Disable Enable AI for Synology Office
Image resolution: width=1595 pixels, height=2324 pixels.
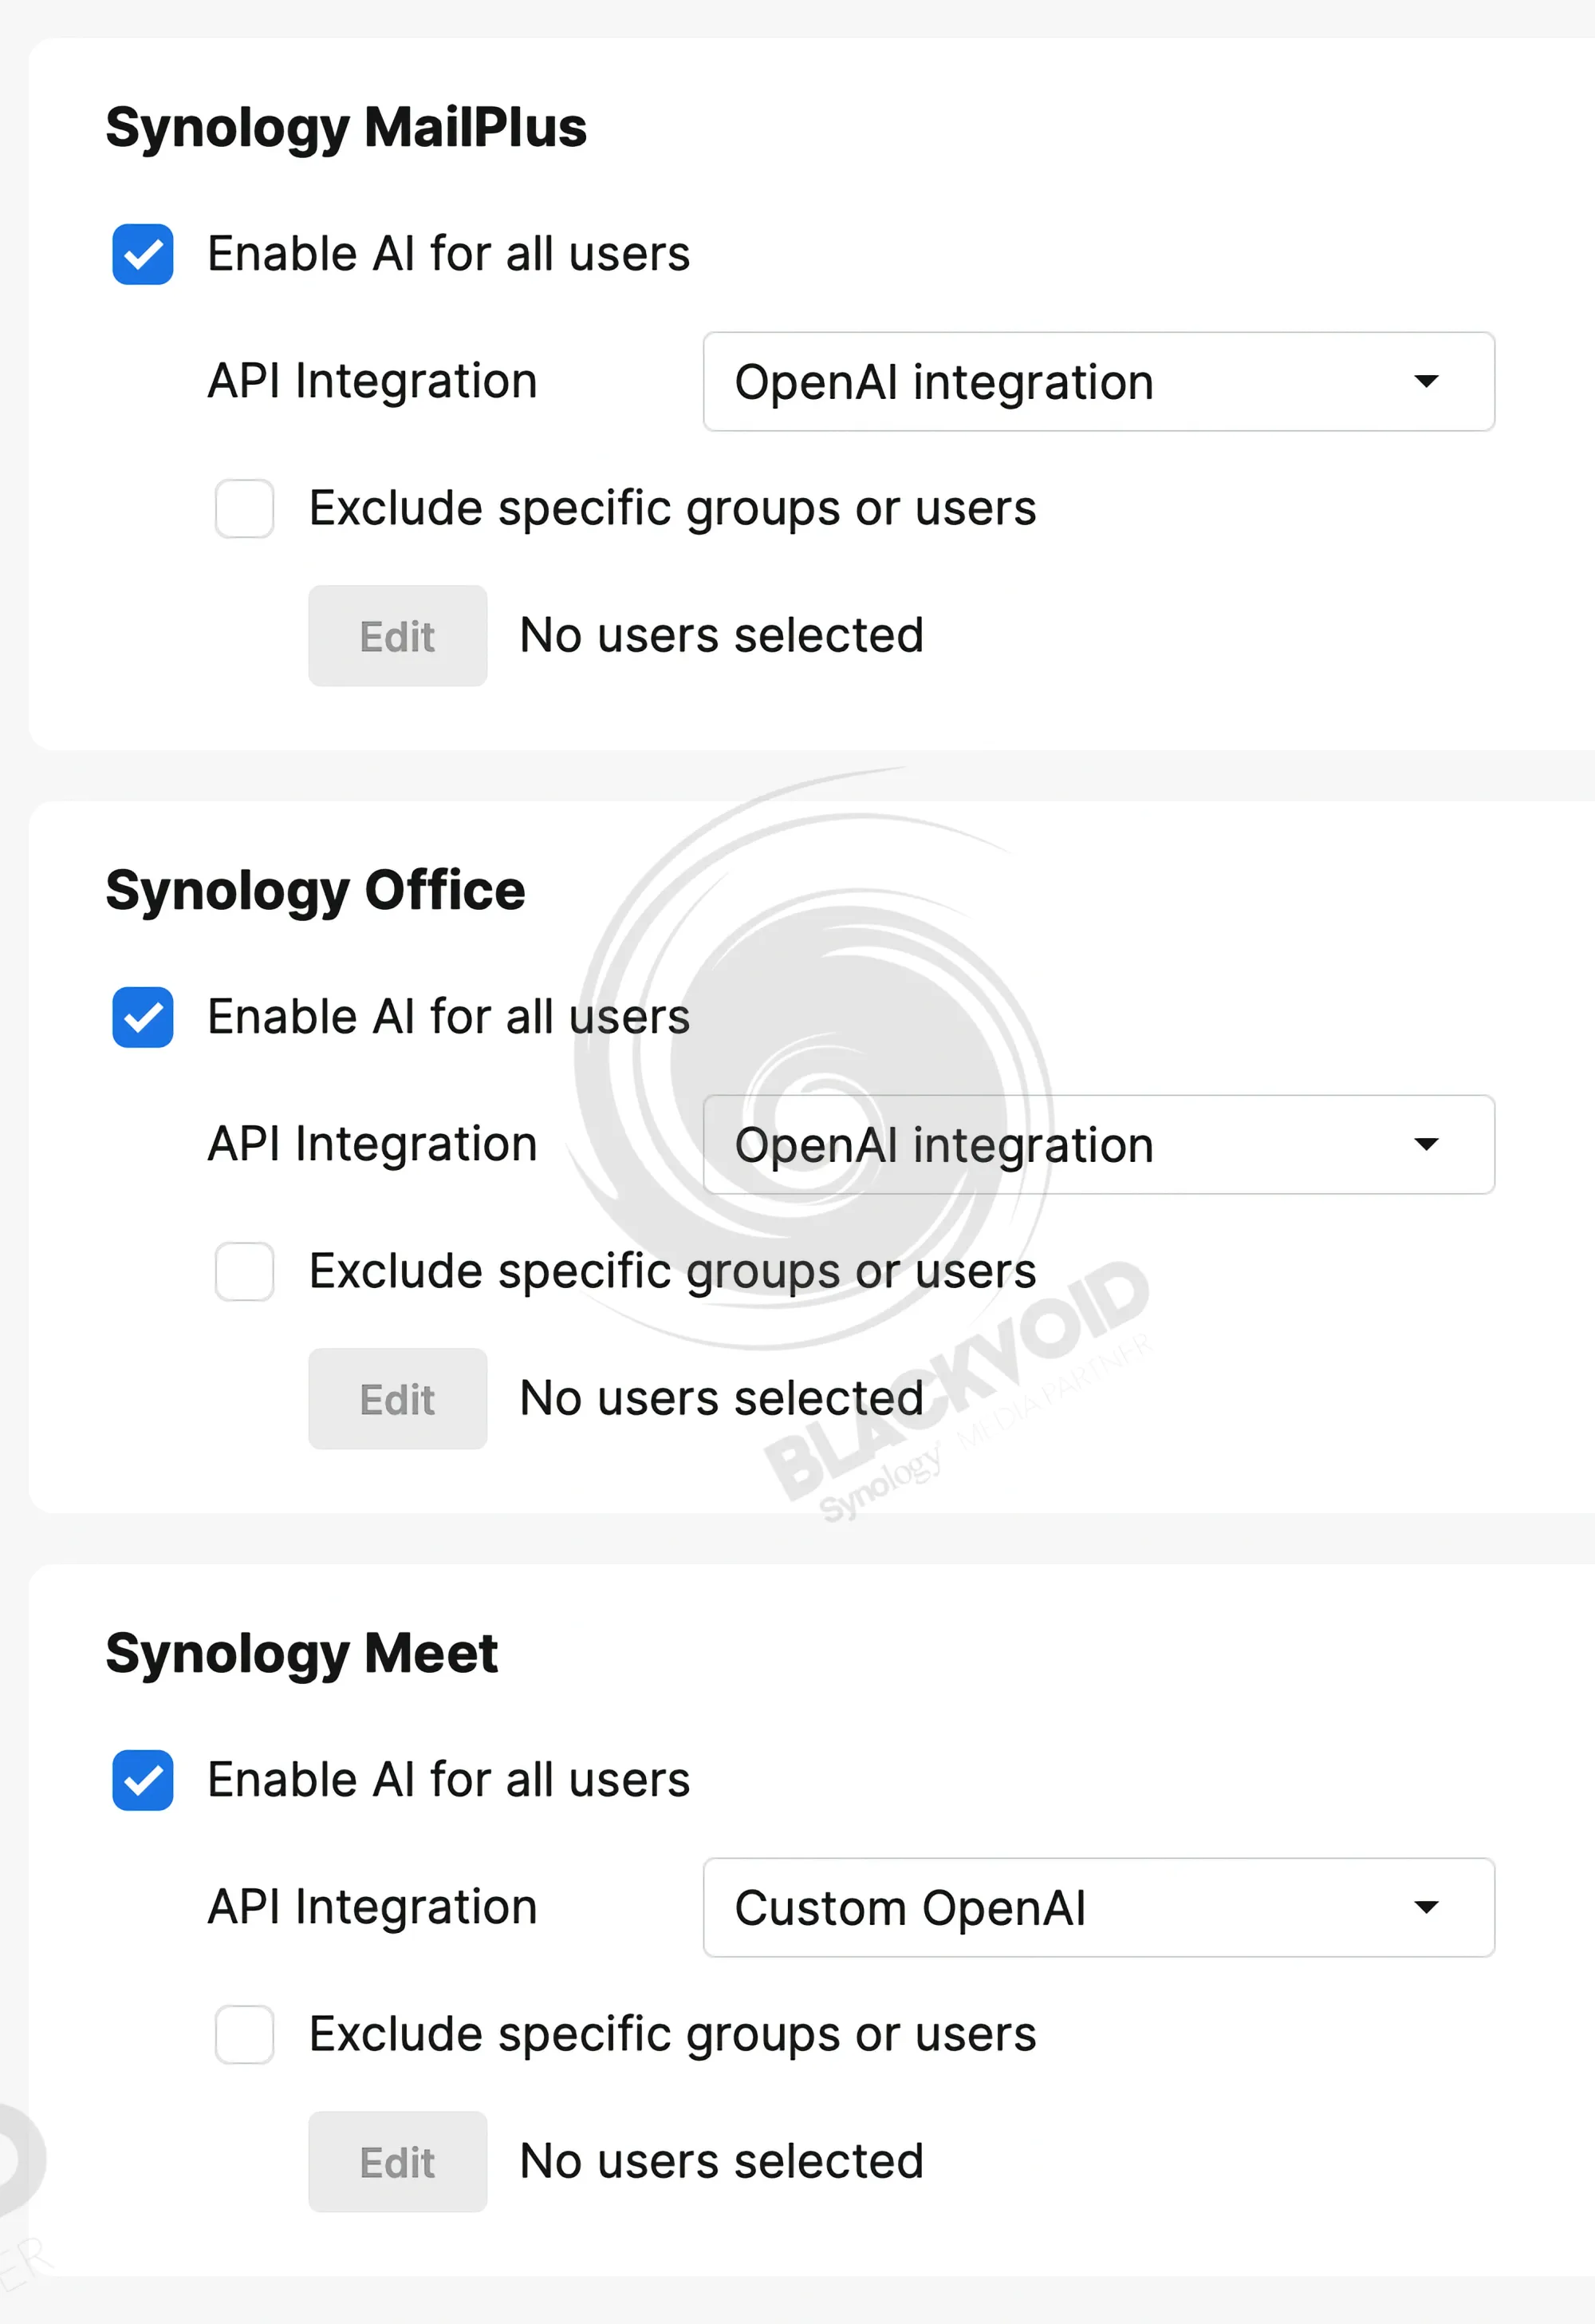(143, 1017)
